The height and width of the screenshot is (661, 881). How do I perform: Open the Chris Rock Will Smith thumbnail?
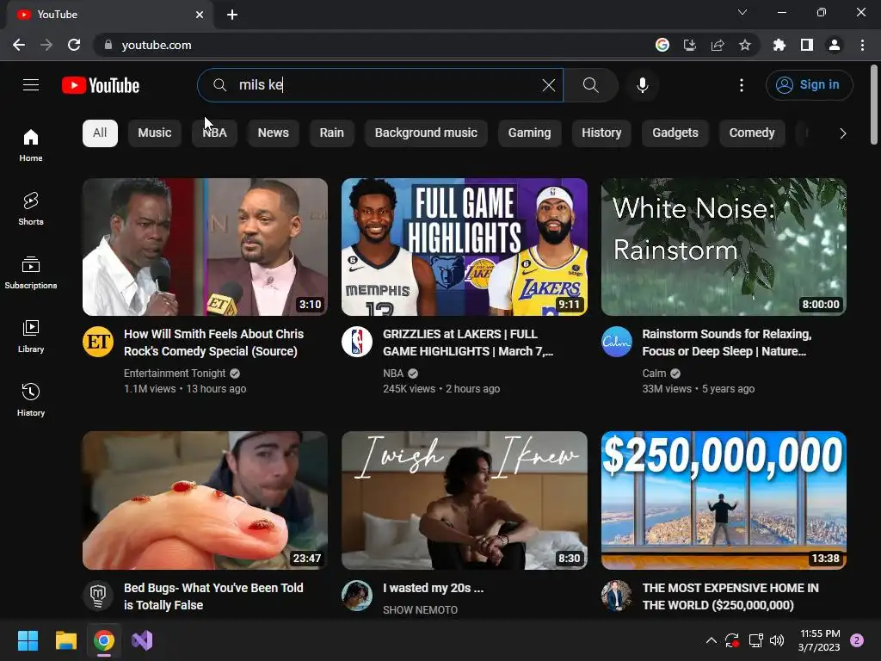[x=205, y=247]
